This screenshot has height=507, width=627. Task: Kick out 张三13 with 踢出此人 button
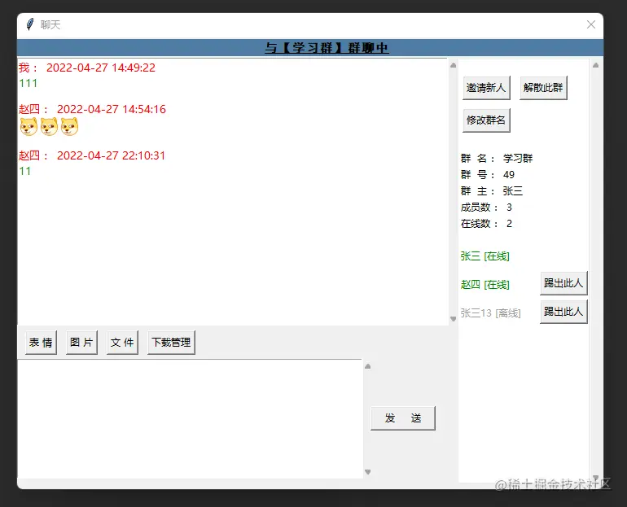tap(563, 312)
